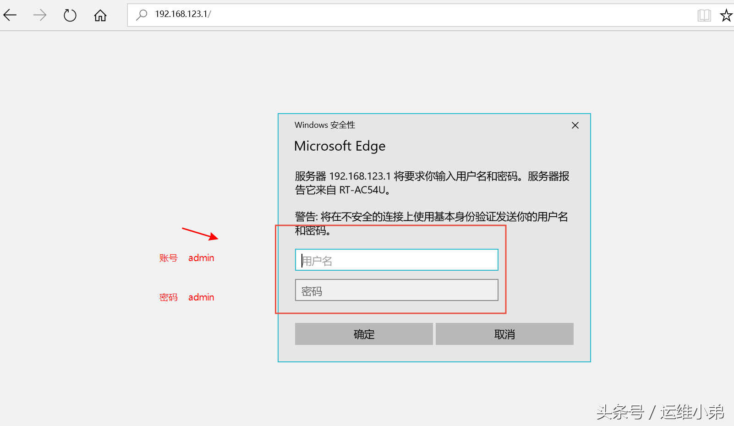Refresh the page with the reload icon
734x426 pixels.
(x=70, y=16)
